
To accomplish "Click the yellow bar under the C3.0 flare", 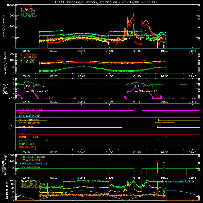I will [25, 94].
